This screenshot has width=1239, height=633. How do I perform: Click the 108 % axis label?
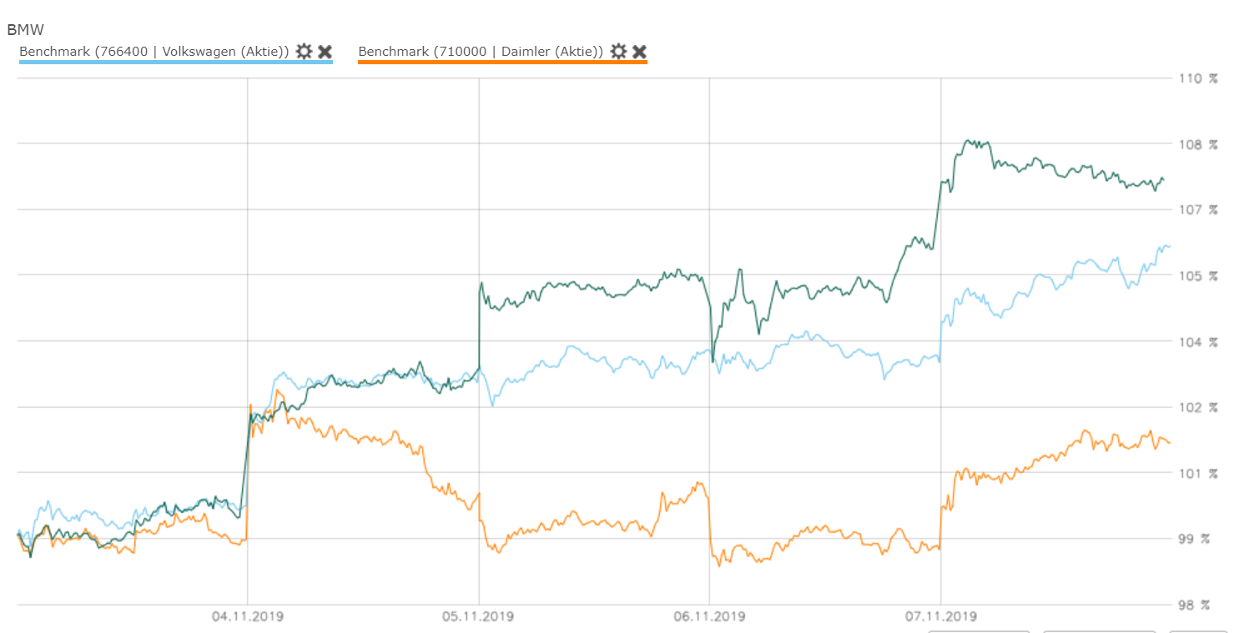(1197, 144)
